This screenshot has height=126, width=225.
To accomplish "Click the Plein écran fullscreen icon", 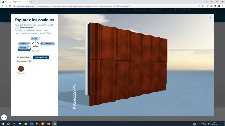I will pyautogui.click(x=42, y=44).
